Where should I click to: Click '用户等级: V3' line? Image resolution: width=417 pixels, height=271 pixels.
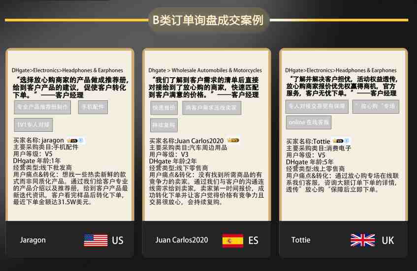[x=169, y=154]
